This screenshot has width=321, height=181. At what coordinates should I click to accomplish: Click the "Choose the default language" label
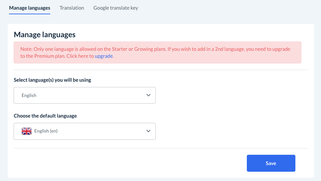45,116
